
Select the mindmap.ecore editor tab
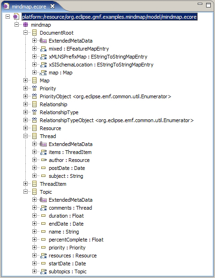tap(29, 7)
